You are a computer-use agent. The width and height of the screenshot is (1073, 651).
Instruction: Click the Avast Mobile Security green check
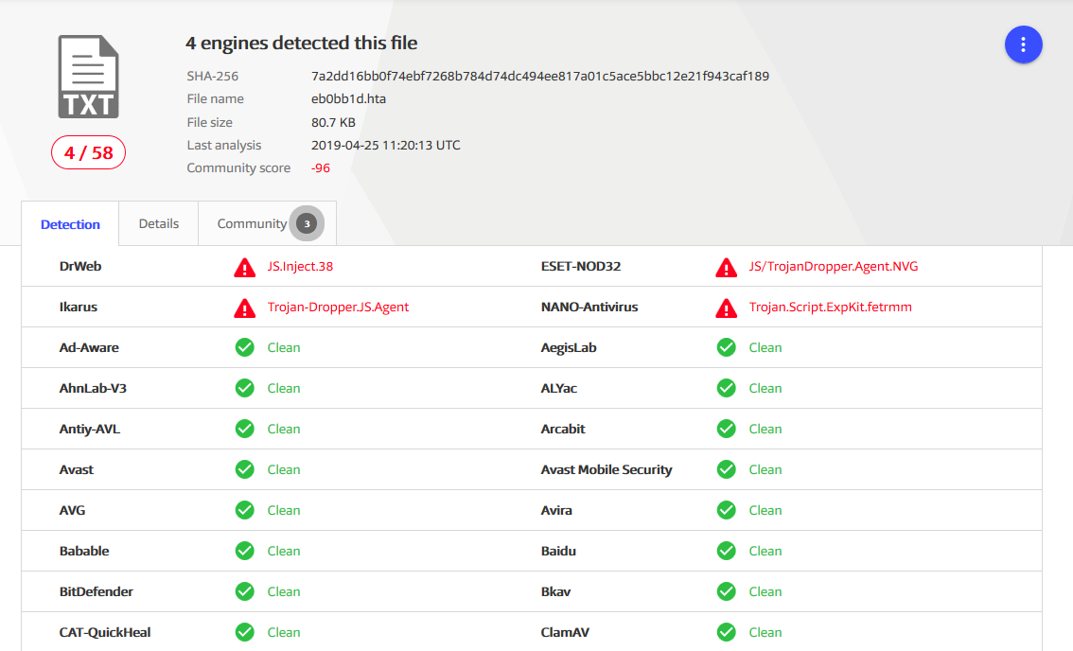[x=726, y=469]
